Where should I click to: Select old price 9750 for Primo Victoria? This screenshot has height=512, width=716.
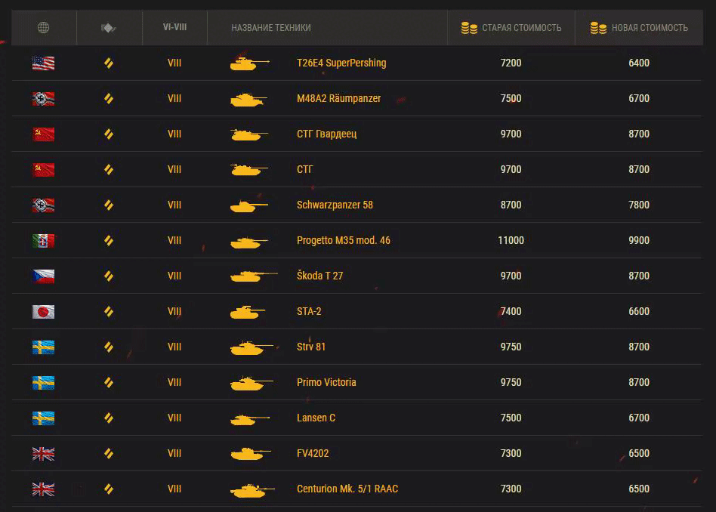511,382
